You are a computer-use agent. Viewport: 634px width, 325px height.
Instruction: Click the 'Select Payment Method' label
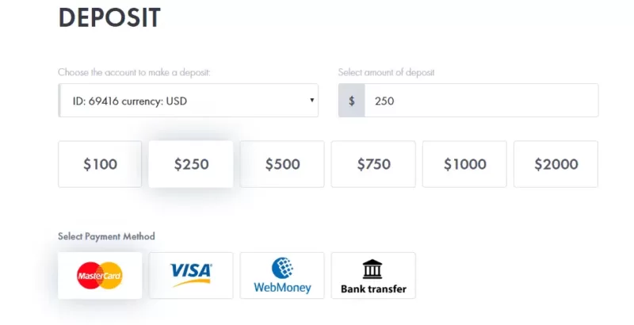[x=106, y=236]
